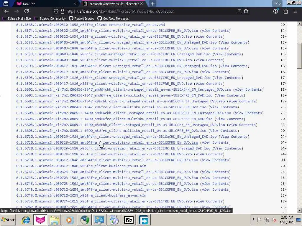Open the network tray icon
302x226 pixels.
(x=267, y=220)
